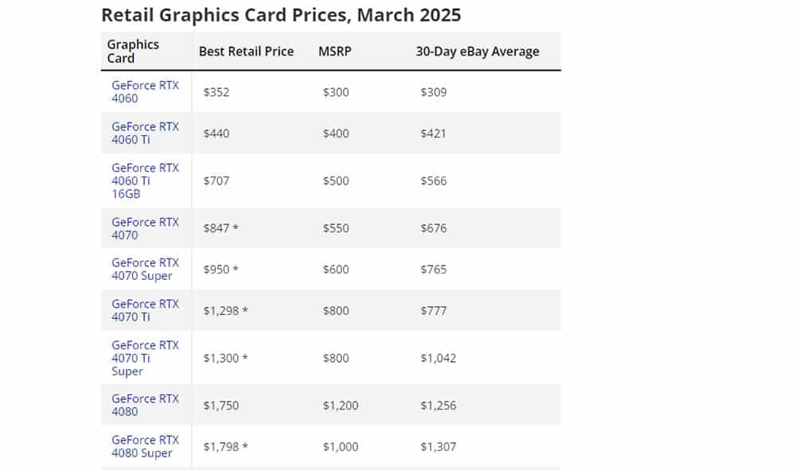Click the Best Retail Price column header
Screen dimensions: 796x470
tap(246, 51)
